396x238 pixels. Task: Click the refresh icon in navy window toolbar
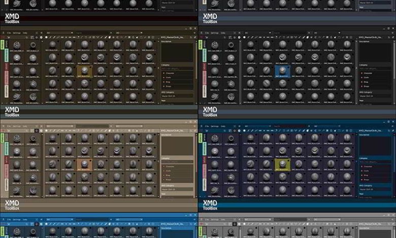click(x=225, y=131)
